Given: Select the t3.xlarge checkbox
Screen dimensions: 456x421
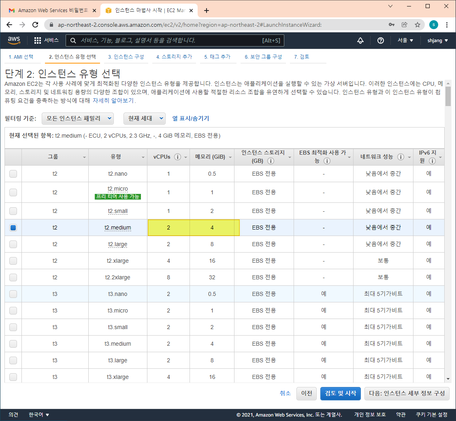Looking at the screenshot, I should click(x=13, y=377).
